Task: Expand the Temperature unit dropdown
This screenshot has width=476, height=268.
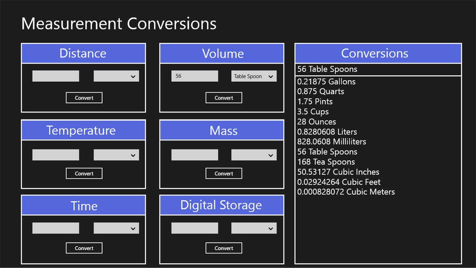Action: tap(116, 155)
